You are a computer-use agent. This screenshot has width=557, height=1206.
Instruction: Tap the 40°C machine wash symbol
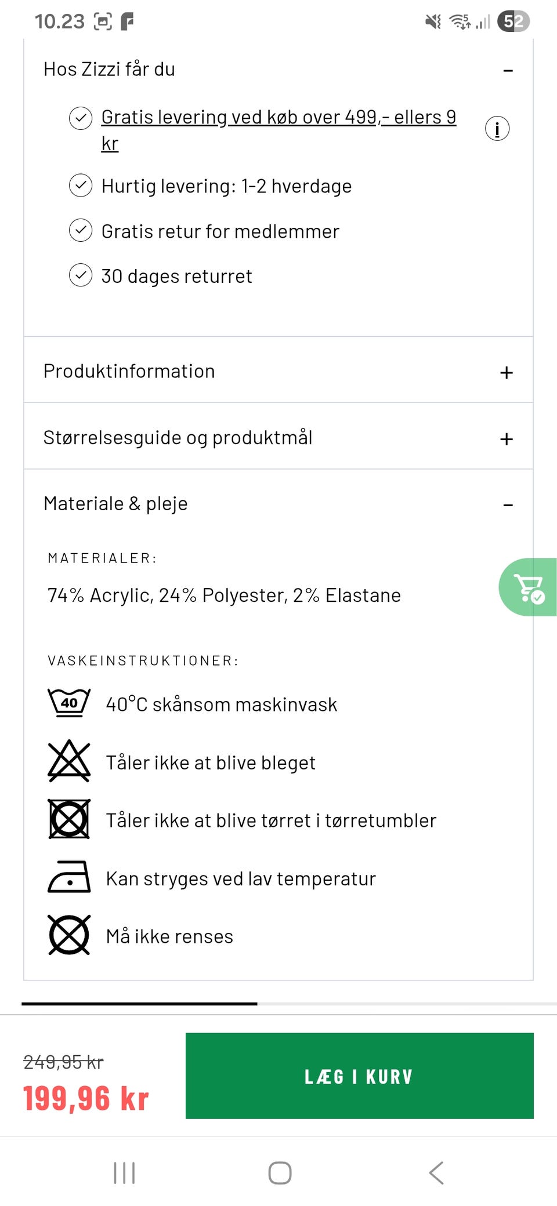point(69,703)
